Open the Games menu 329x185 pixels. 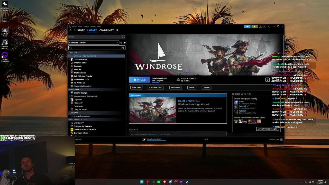(93, 26)
